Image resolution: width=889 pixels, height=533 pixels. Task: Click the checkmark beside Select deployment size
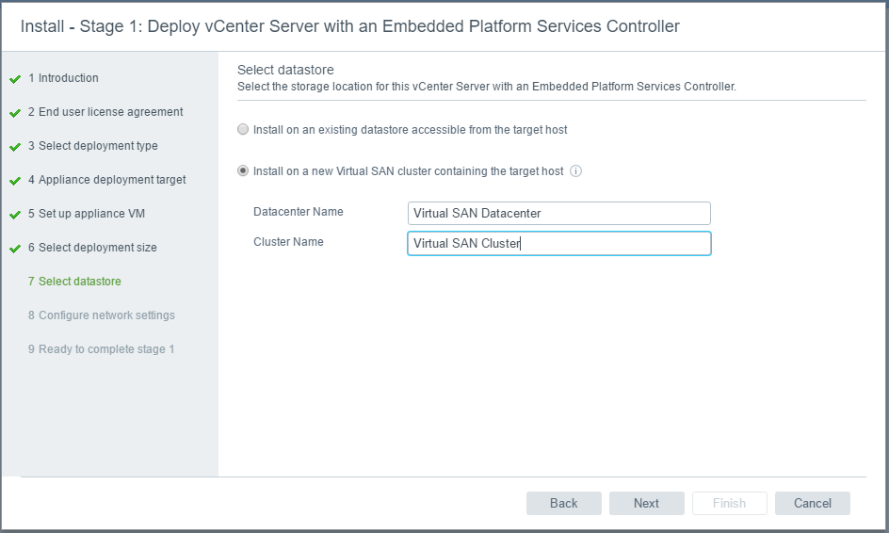(x=15, y=249)
